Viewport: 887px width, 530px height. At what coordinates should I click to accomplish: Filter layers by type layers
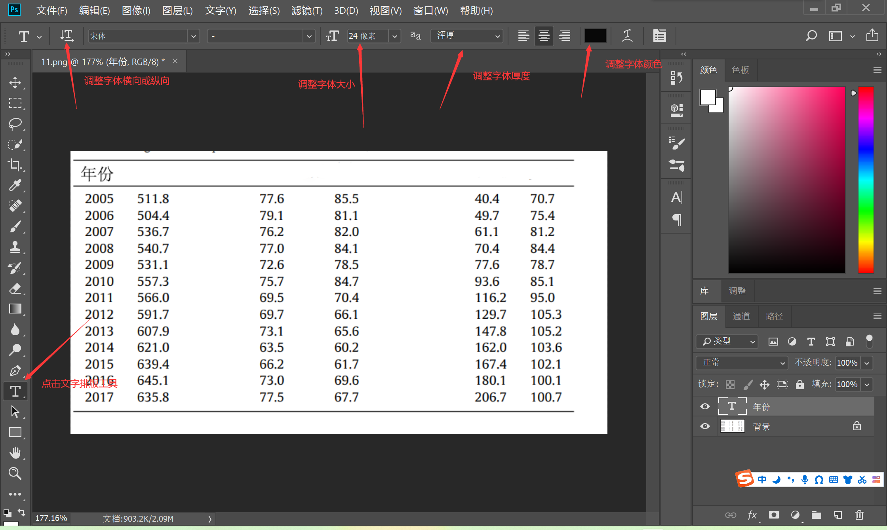tap(811, 341)
